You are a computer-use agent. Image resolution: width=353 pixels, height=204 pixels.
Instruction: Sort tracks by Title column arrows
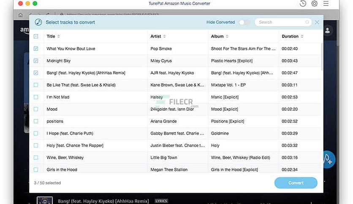[59, 36]
